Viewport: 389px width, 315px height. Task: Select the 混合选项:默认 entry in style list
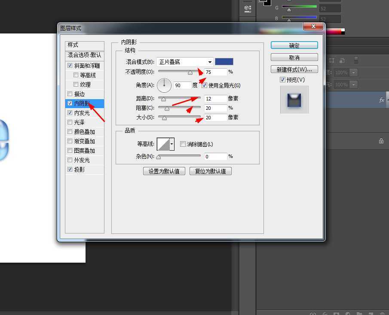pos(83,55)
